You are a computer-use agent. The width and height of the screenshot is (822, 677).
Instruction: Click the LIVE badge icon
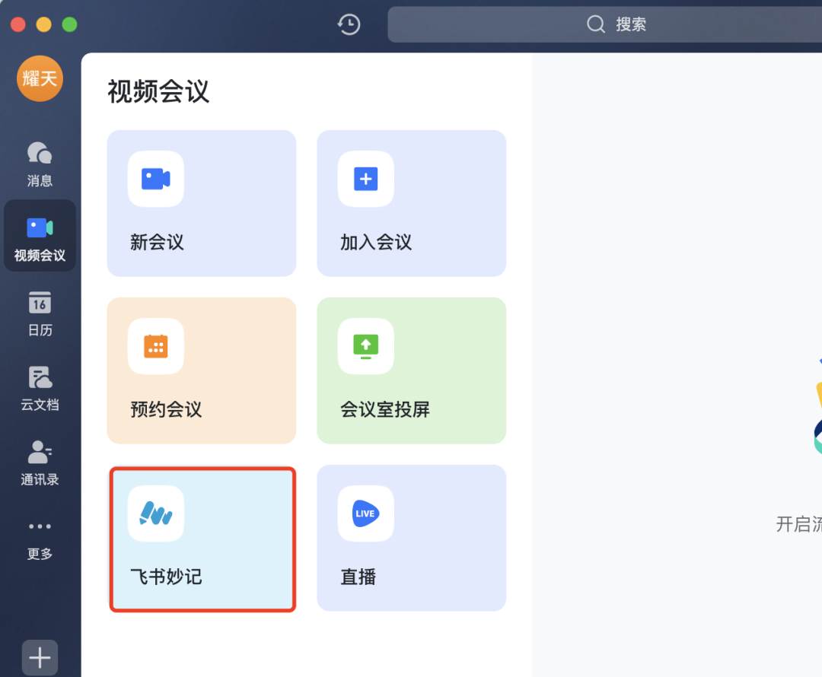pos(365,513)
